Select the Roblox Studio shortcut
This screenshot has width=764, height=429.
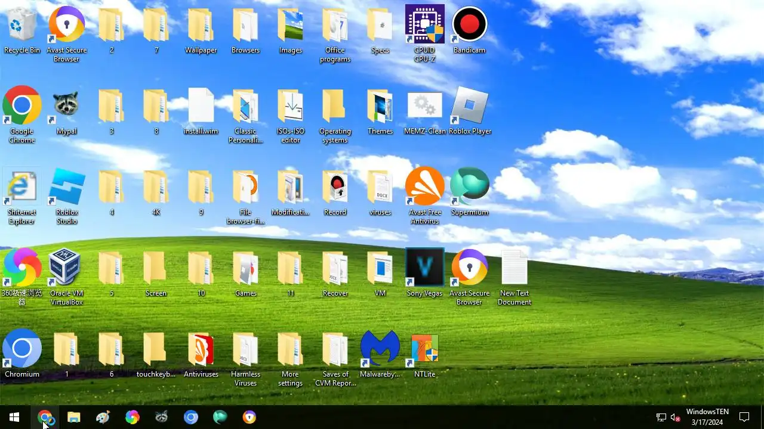[67, 197]
